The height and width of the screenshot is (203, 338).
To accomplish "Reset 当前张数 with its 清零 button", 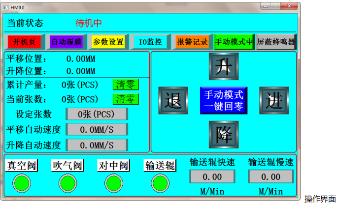I will coord(126,99).
